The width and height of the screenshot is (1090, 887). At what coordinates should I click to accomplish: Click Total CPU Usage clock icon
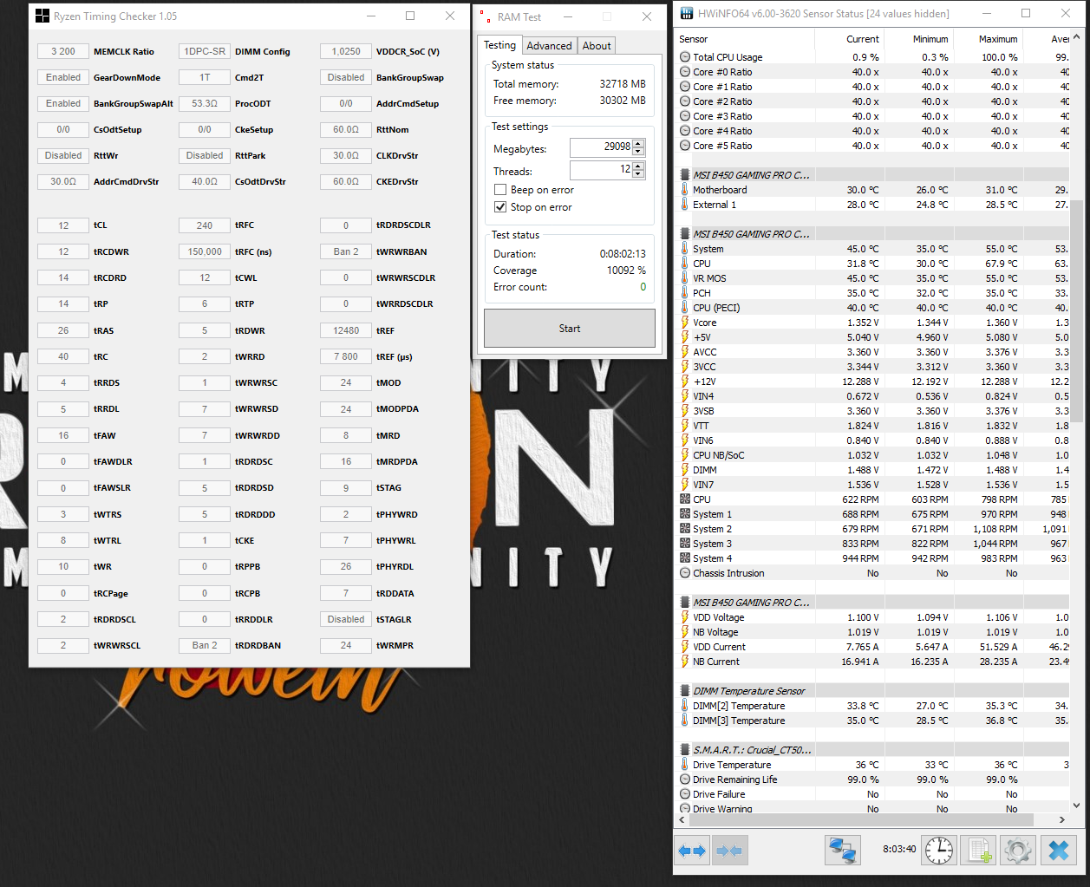coord(685,57)
